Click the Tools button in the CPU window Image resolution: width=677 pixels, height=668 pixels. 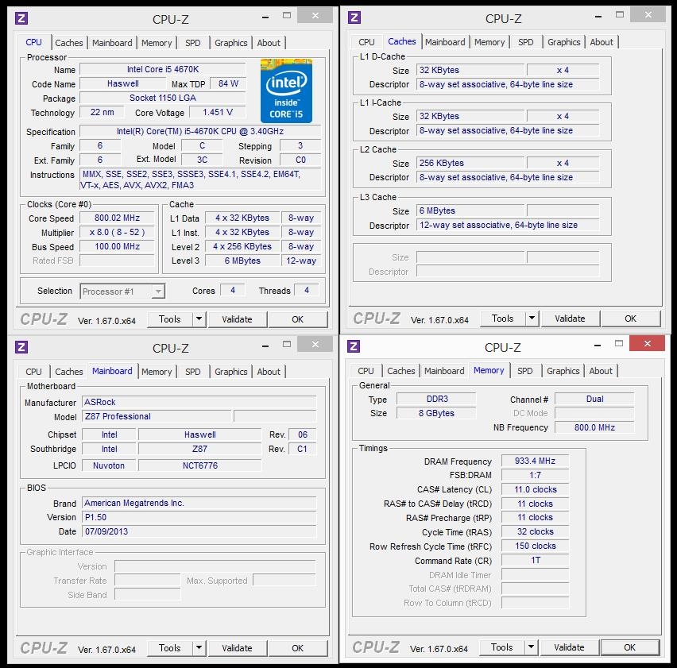point(170,319)
